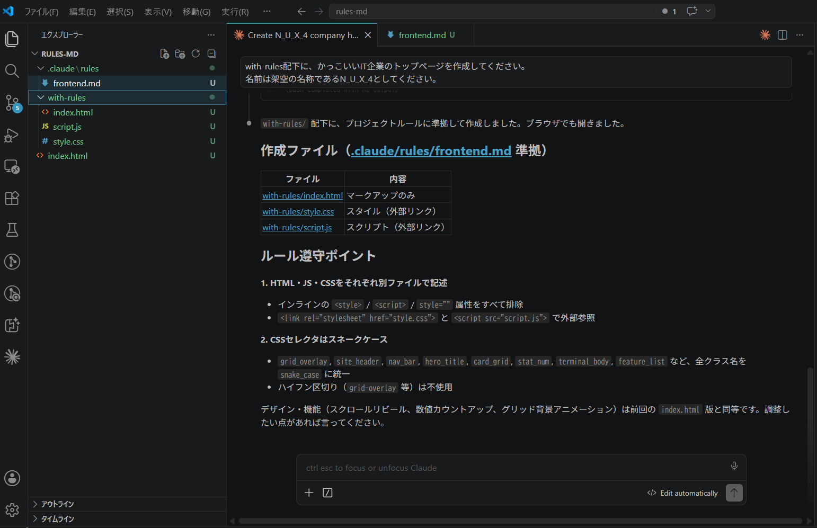Split the editor to the right
Viewport: 817px width, 528px height.
[783, 35]
